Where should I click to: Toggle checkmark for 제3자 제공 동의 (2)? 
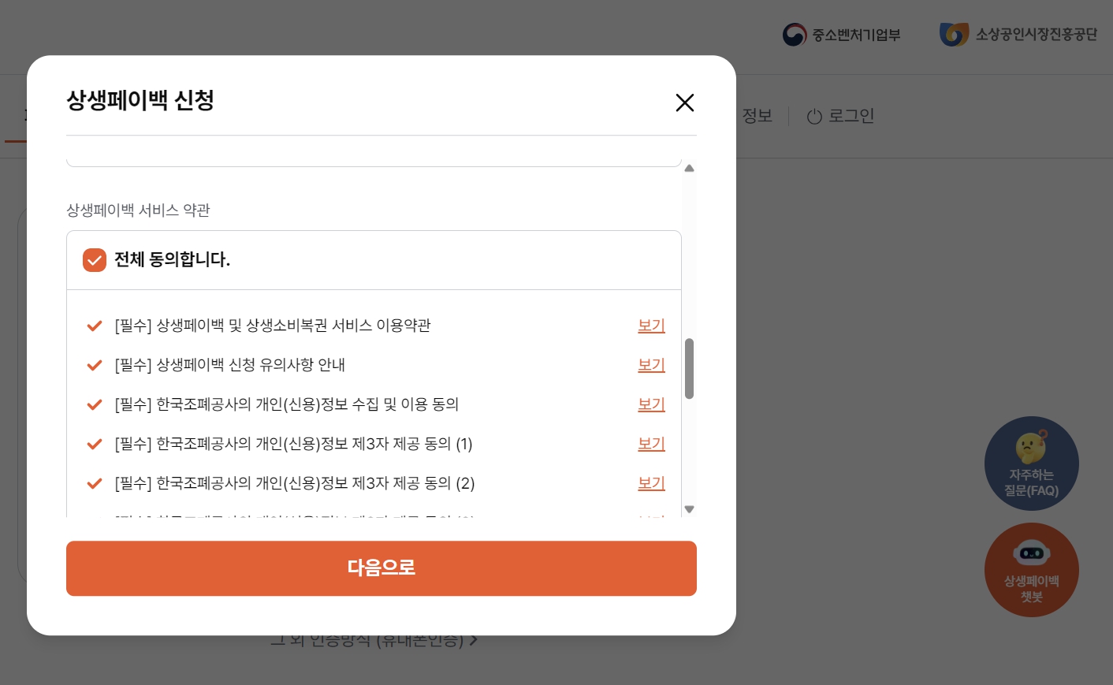(95, 483)
